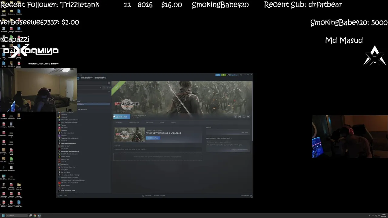Viewport: 388px width, 218px height.
Task: Select Grand Theft Auto V Legacy
Action: (x=69, y=154)
